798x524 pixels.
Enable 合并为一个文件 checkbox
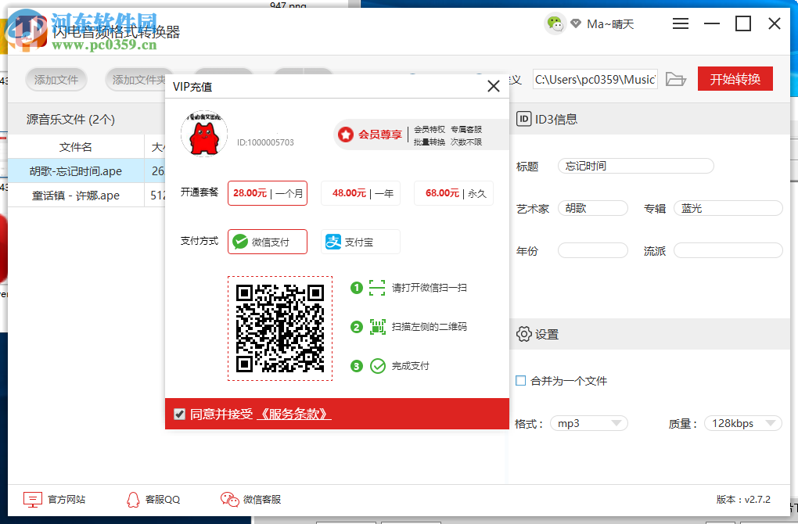[520, 381]
